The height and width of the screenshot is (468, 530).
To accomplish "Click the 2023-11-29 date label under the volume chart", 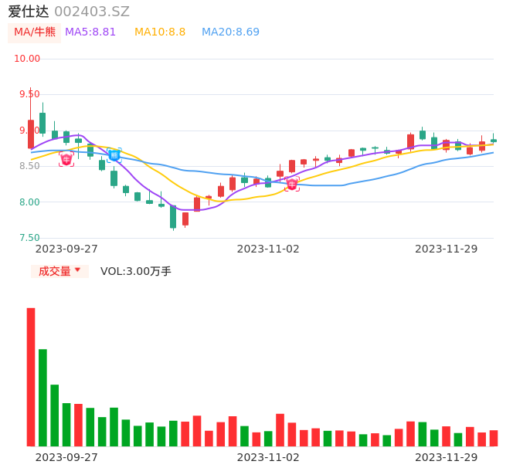I will point(446,457).
